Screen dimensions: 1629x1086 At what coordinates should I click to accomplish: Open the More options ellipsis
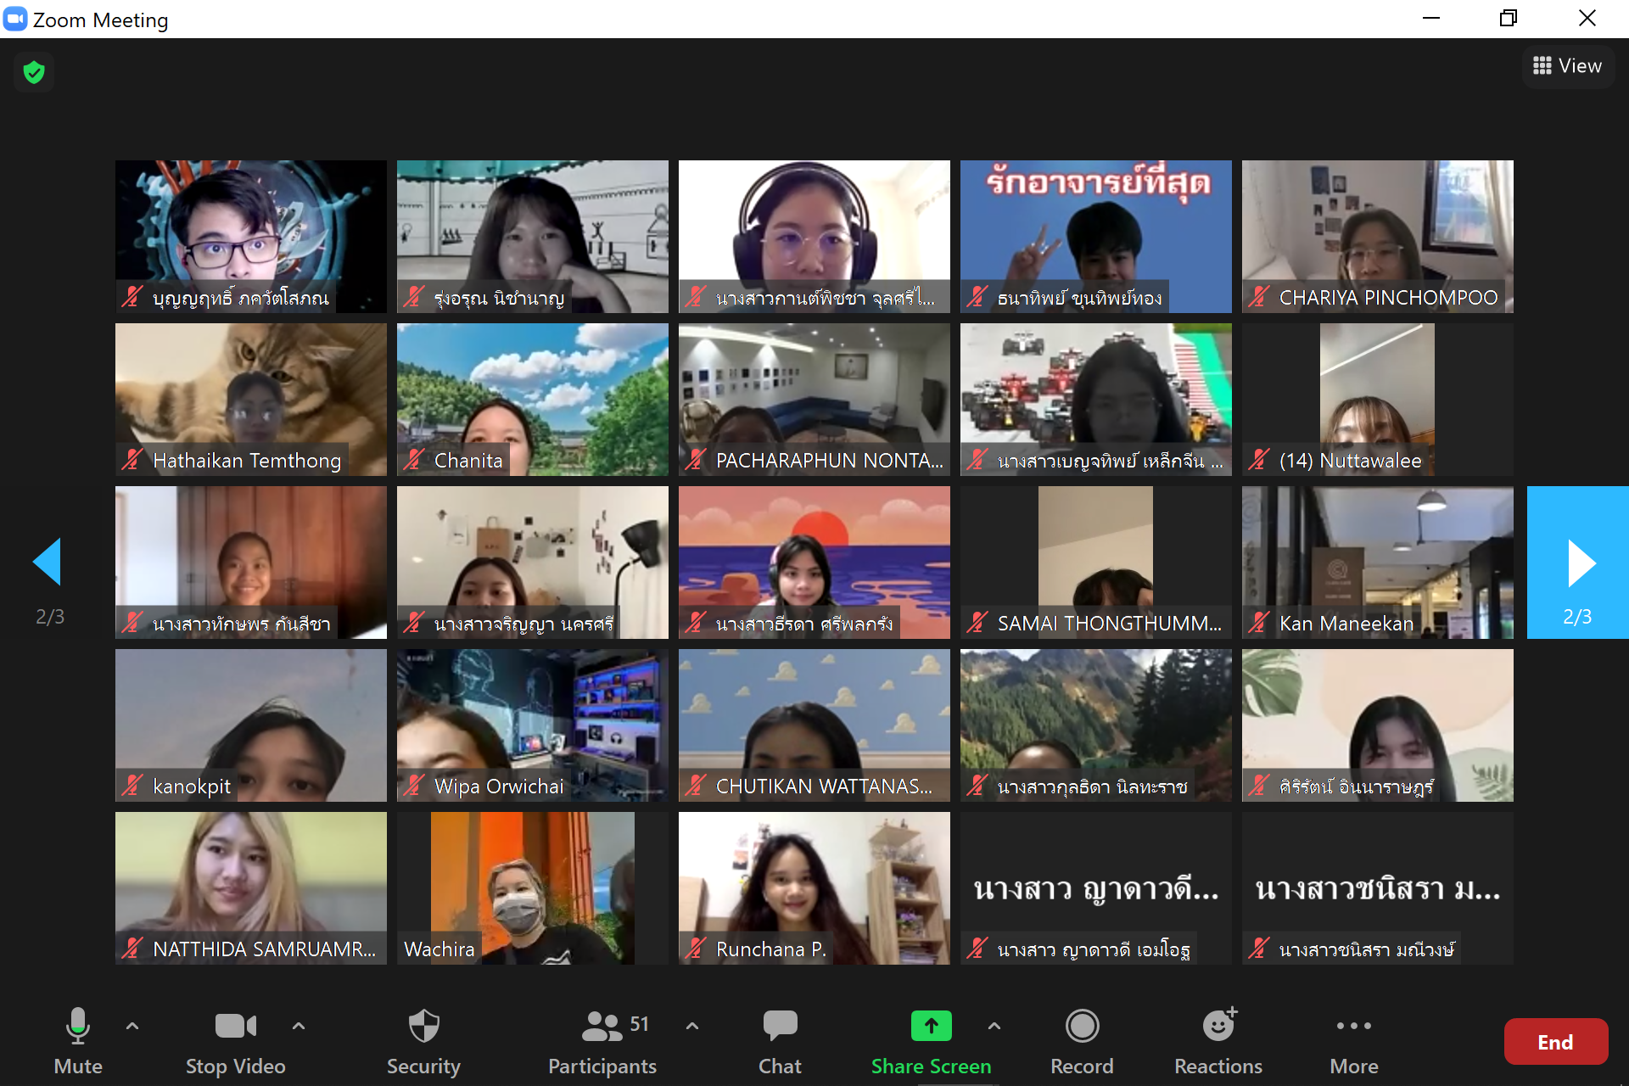(1353, 1027)
